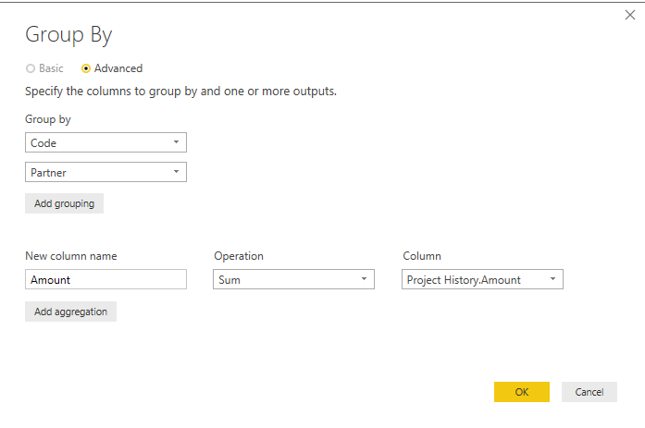Open the Sum operation dropdown
The width and height of the screenshot is (645, 428).
293,279
